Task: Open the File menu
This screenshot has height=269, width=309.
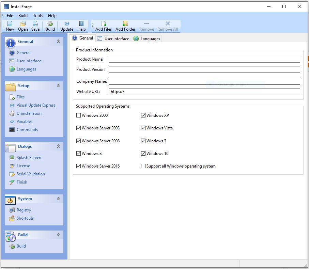Action: (x=10, y=16)
